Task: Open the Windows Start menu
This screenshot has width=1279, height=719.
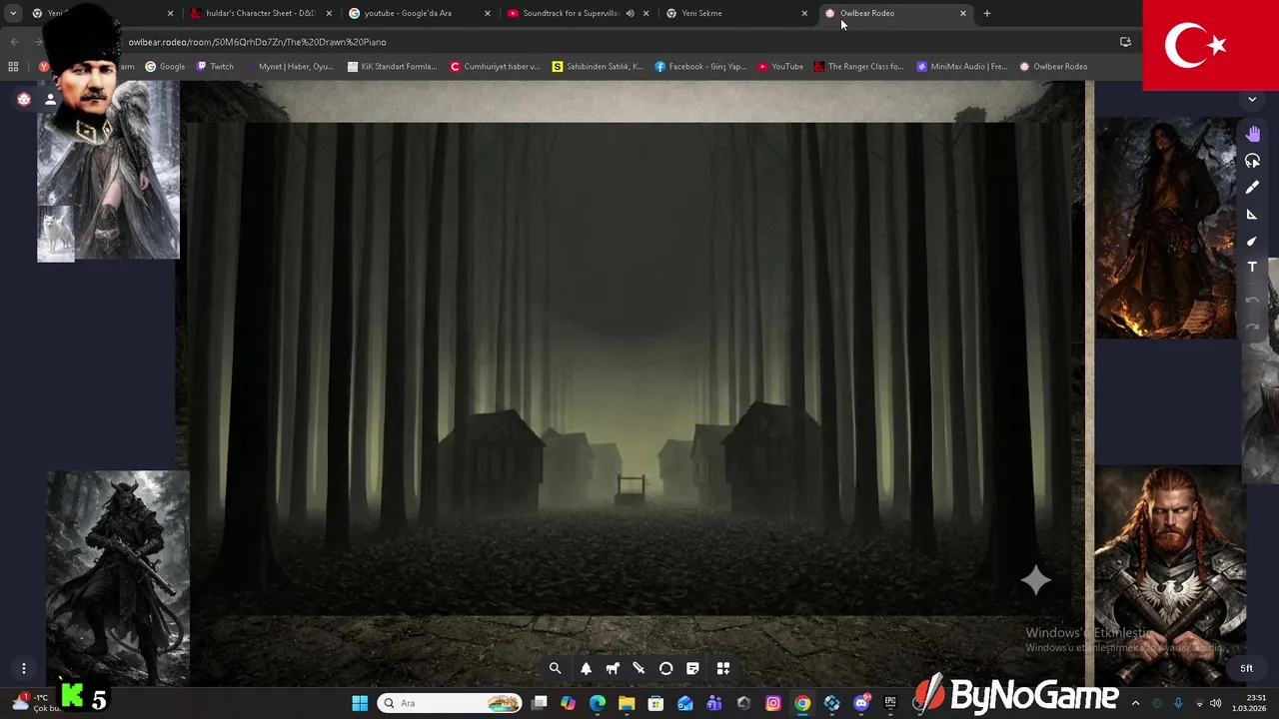Action: point(360,703)
